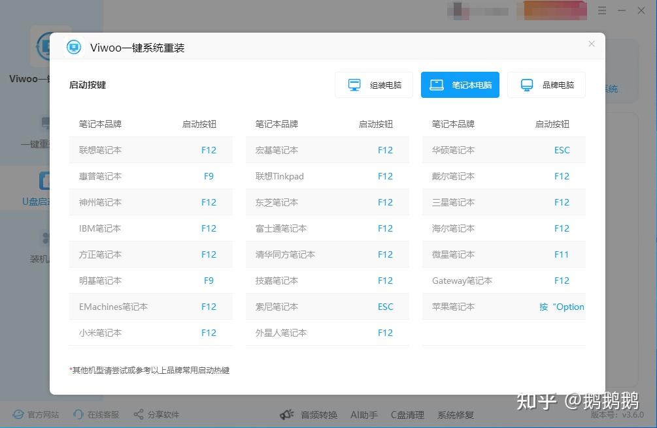Image resolution: width=657 pixels, height=428 pixels.
Task: Select the 组装电脑 tab
Action: coord(374,85)
